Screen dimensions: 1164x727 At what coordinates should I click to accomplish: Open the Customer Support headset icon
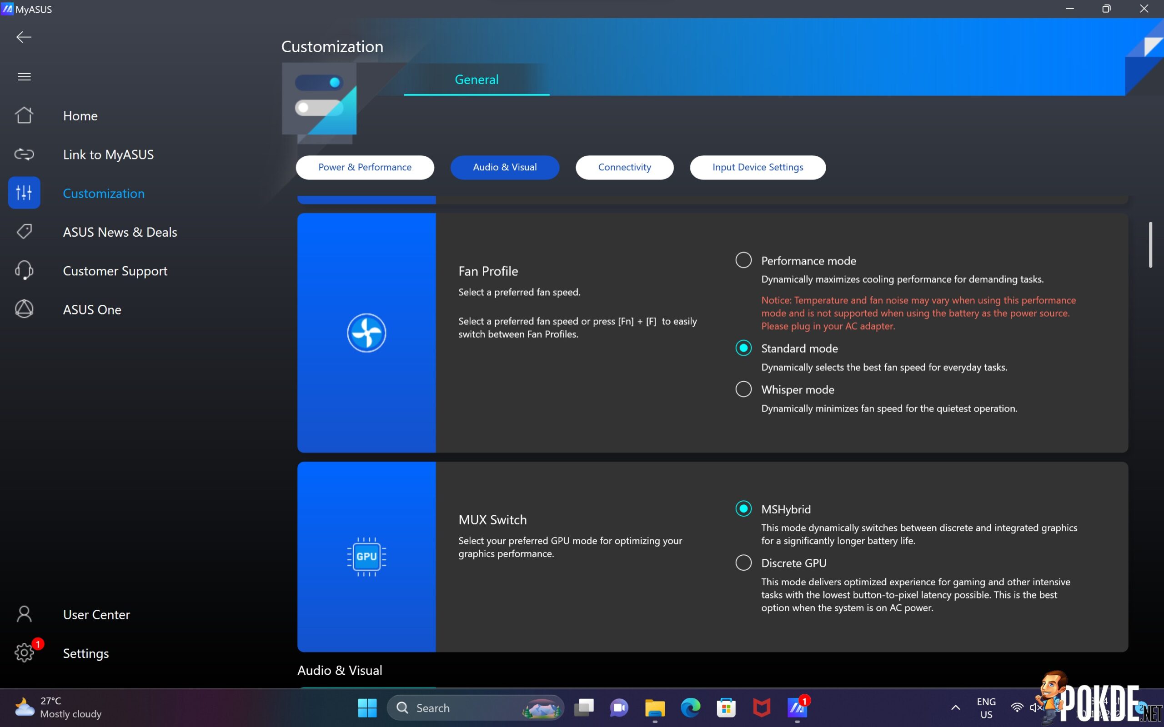[x=24, y=270]
